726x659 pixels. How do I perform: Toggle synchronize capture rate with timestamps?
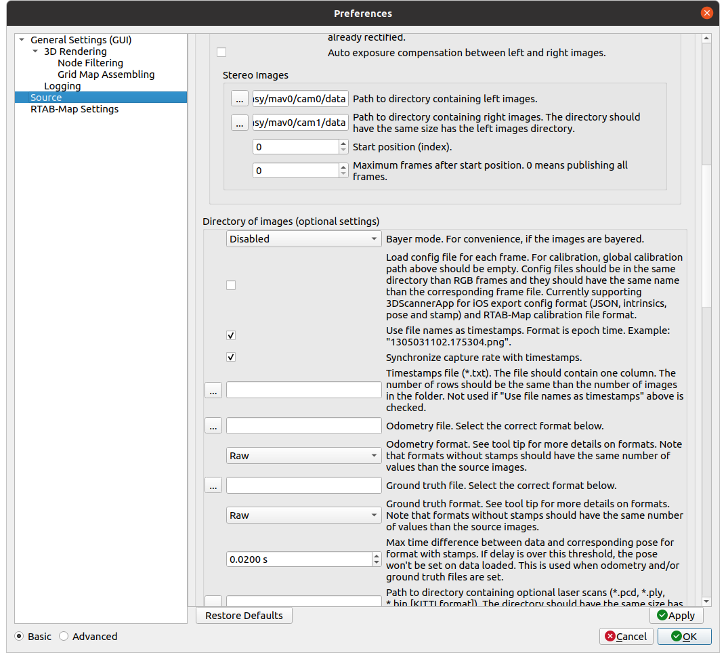click(231, 357)
